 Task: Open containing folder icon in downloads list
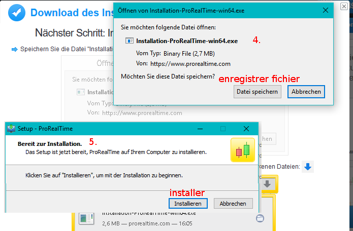pos(260,218)
